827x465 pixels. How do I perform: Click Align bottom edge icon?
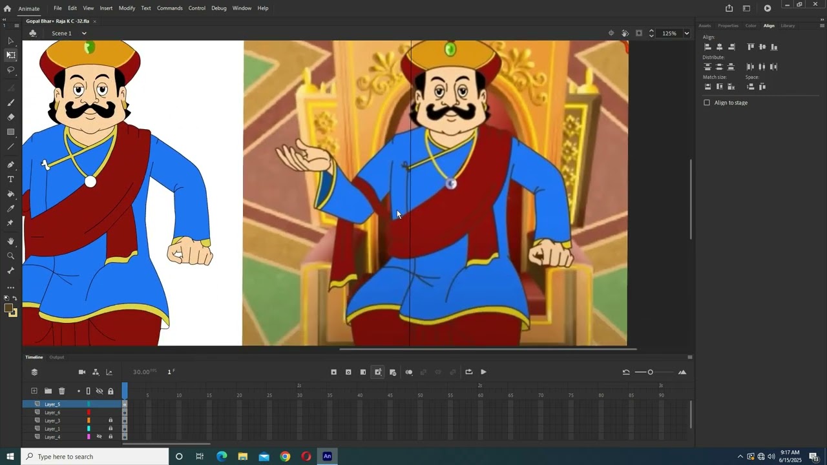point(774,46)
